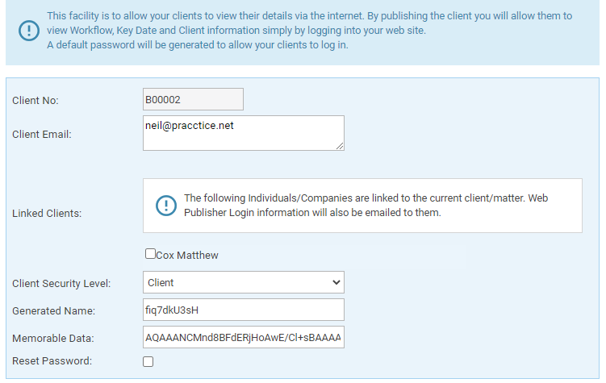Click the Linked Clients label
Viewport: 606px width, 383px height.
47,213
